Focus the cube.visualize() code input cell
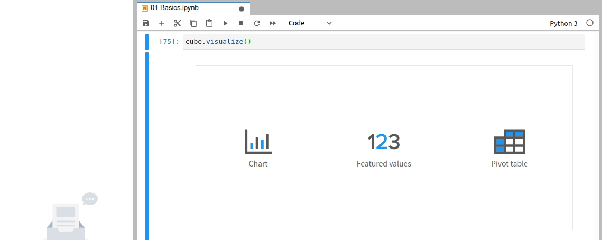 pos(384,42)
